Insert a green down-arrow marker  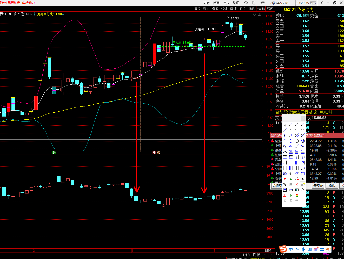[x=291, y=179]
